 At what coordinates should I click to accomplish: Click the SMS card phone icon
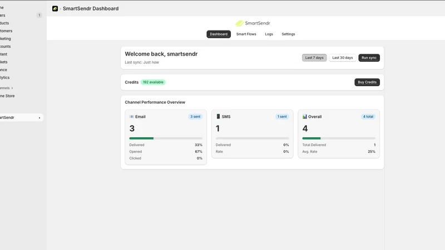218,117
